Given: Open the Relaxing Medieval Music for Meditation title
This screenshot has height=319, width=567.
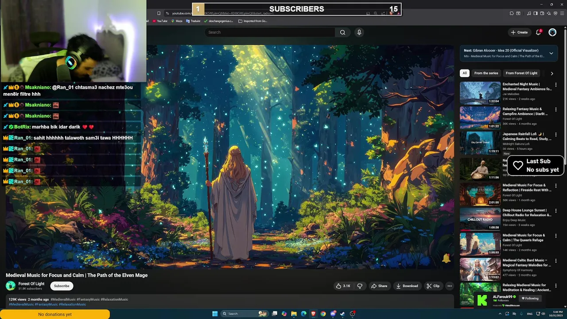Looking at the screenshot, I should (527, 288).
